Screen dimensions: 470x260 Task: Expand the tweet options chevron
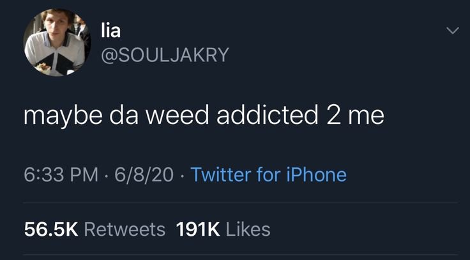click(x=452, y=31)
